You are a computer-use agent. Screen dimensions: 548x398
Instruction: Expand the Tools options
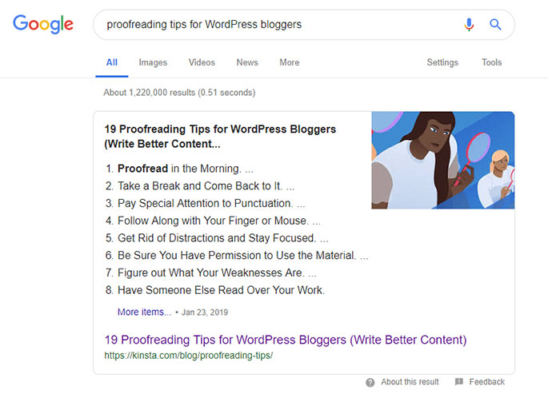click(x=492, y=62)
